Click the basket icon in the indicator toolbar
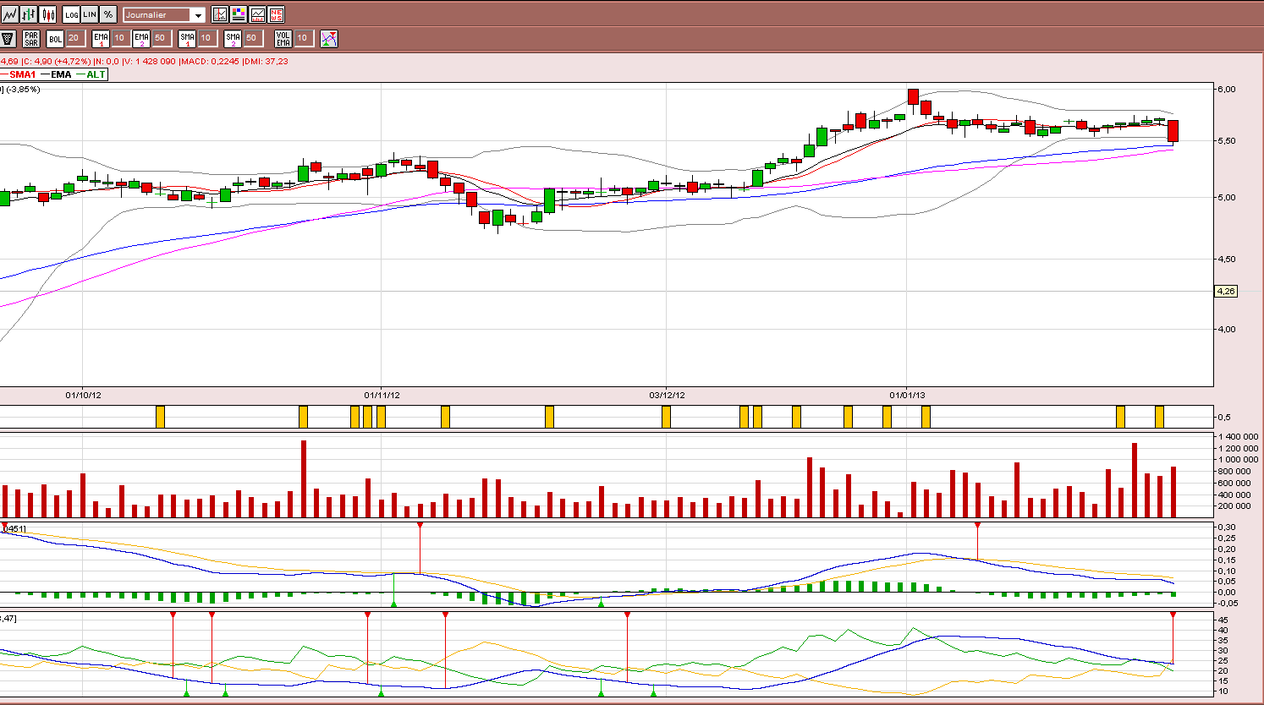The image size is (1264, 705). tap(8, 39)
